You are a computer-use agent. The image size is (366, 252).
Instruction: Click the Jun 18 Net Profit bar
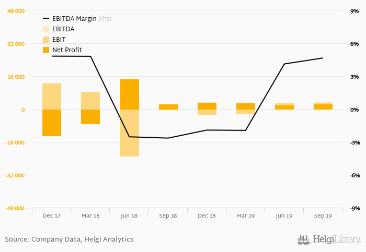[x=130, y=94]
